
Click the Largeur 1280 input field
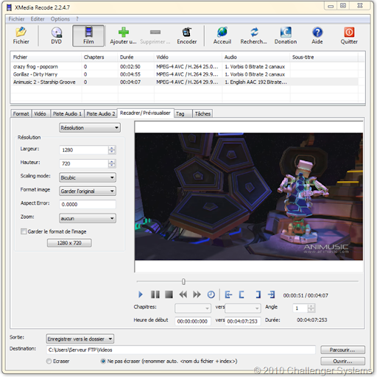point(83,150)
